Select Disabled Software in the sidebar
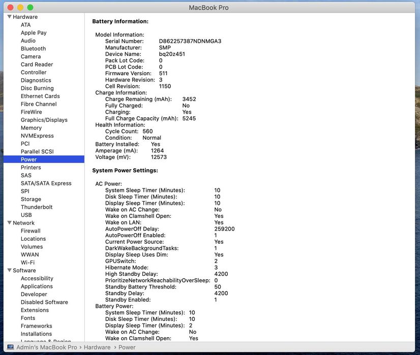Viewport: 420px width, 355px height. pos(44,302)
